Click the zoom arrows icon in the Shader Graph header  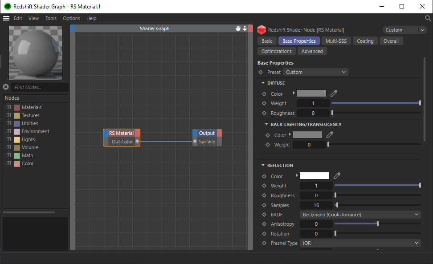pyautogui.click(x=245, y=28)
